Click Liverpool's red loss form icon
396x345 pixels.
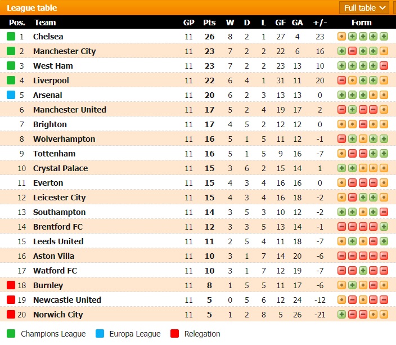pyautogui.click(x=341, y=80)
